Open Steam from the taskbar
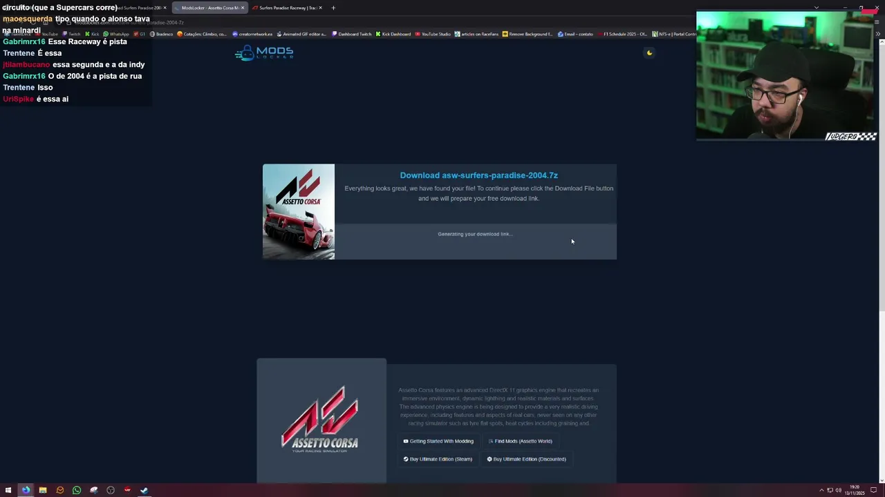 click(x=145, y=490)
